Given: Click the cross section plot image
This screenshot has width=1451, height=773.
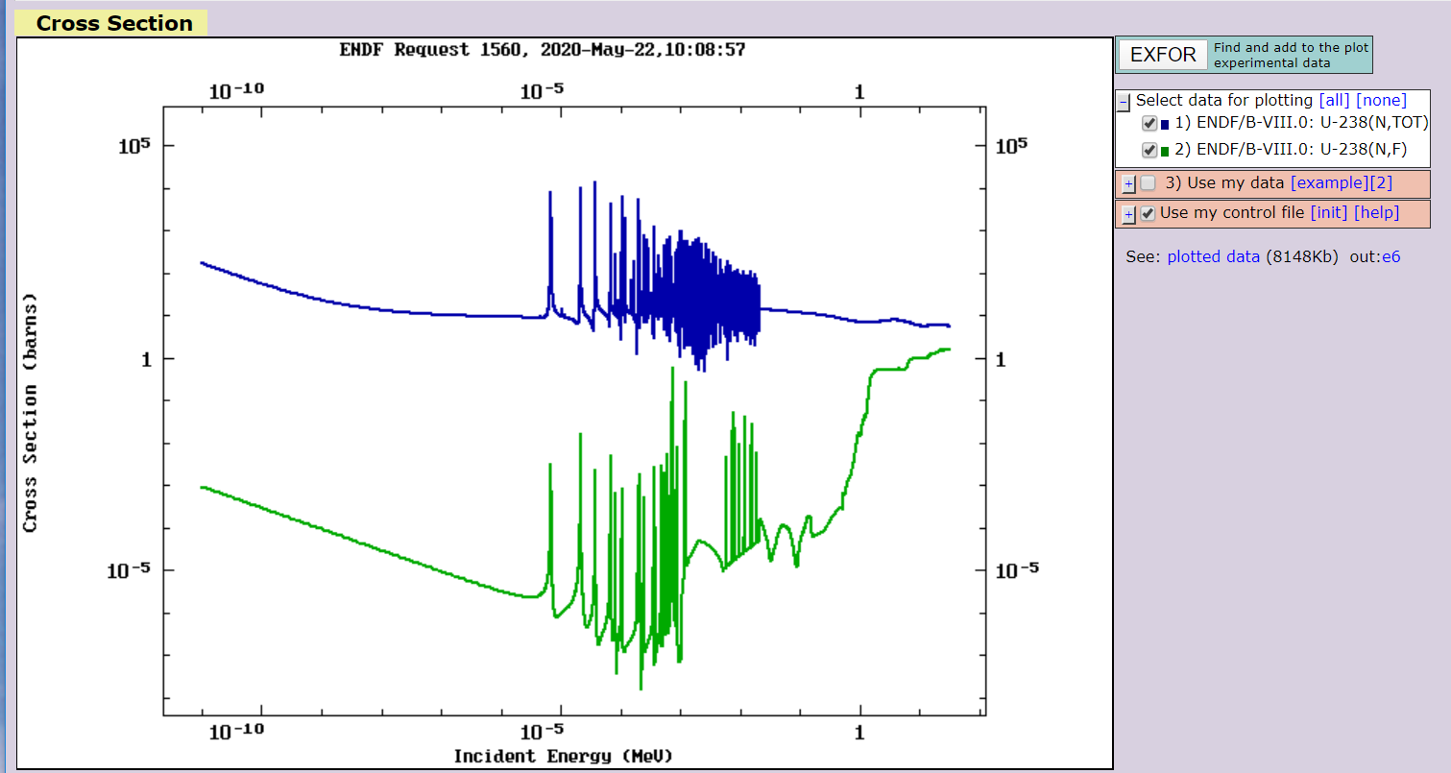Looking at the screenshot, I should coord(565,403).
